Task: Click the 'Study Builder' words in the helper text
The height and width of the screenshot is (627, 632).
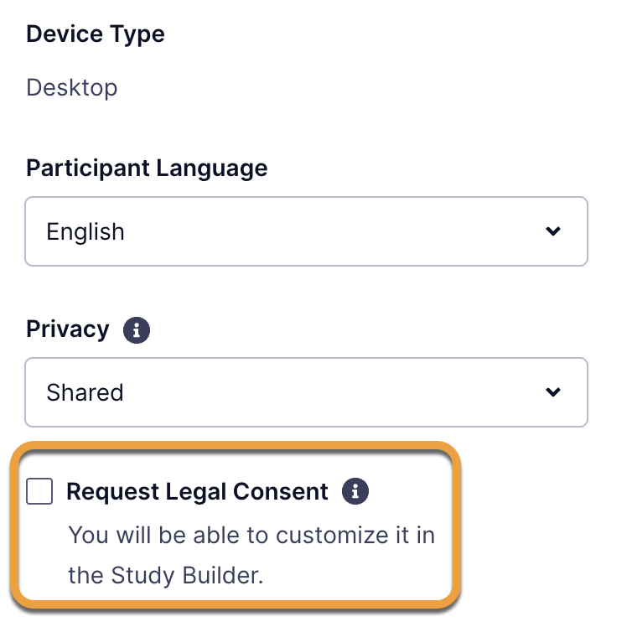Action: (x=186, y=575)
